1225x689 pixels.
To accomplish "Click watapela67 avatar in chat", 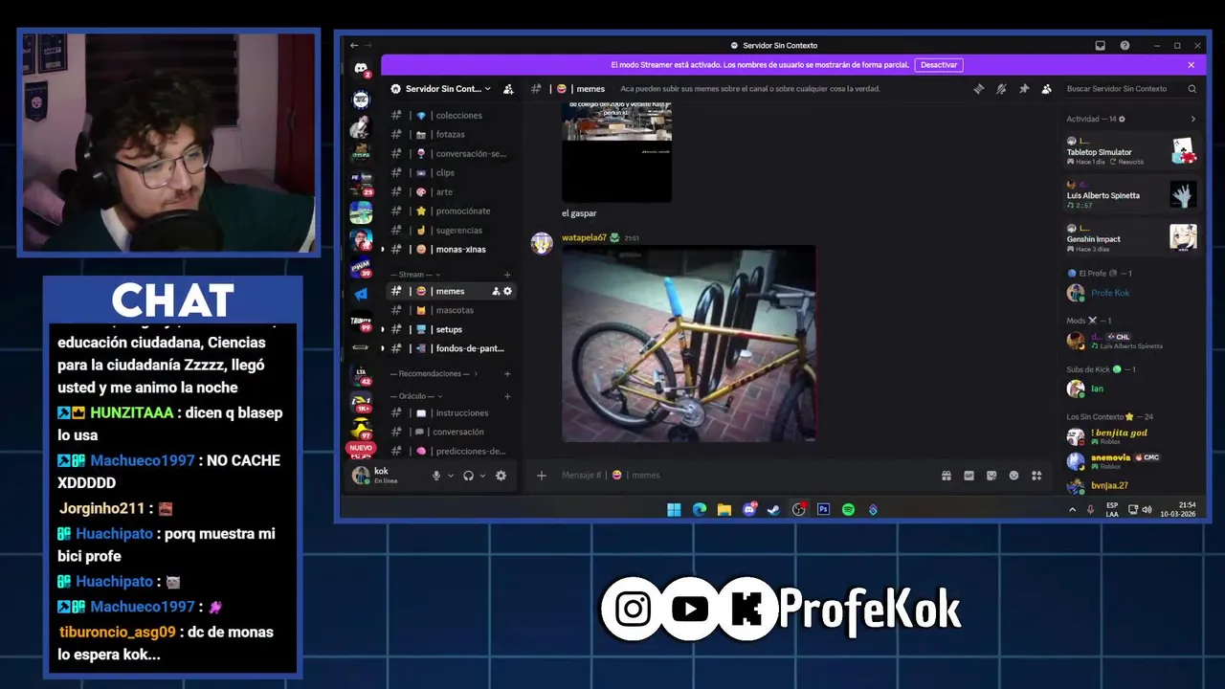I will coord(542,243).
